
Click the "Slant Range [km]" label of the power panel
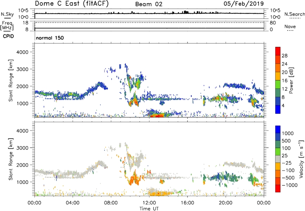click(11, 80)
